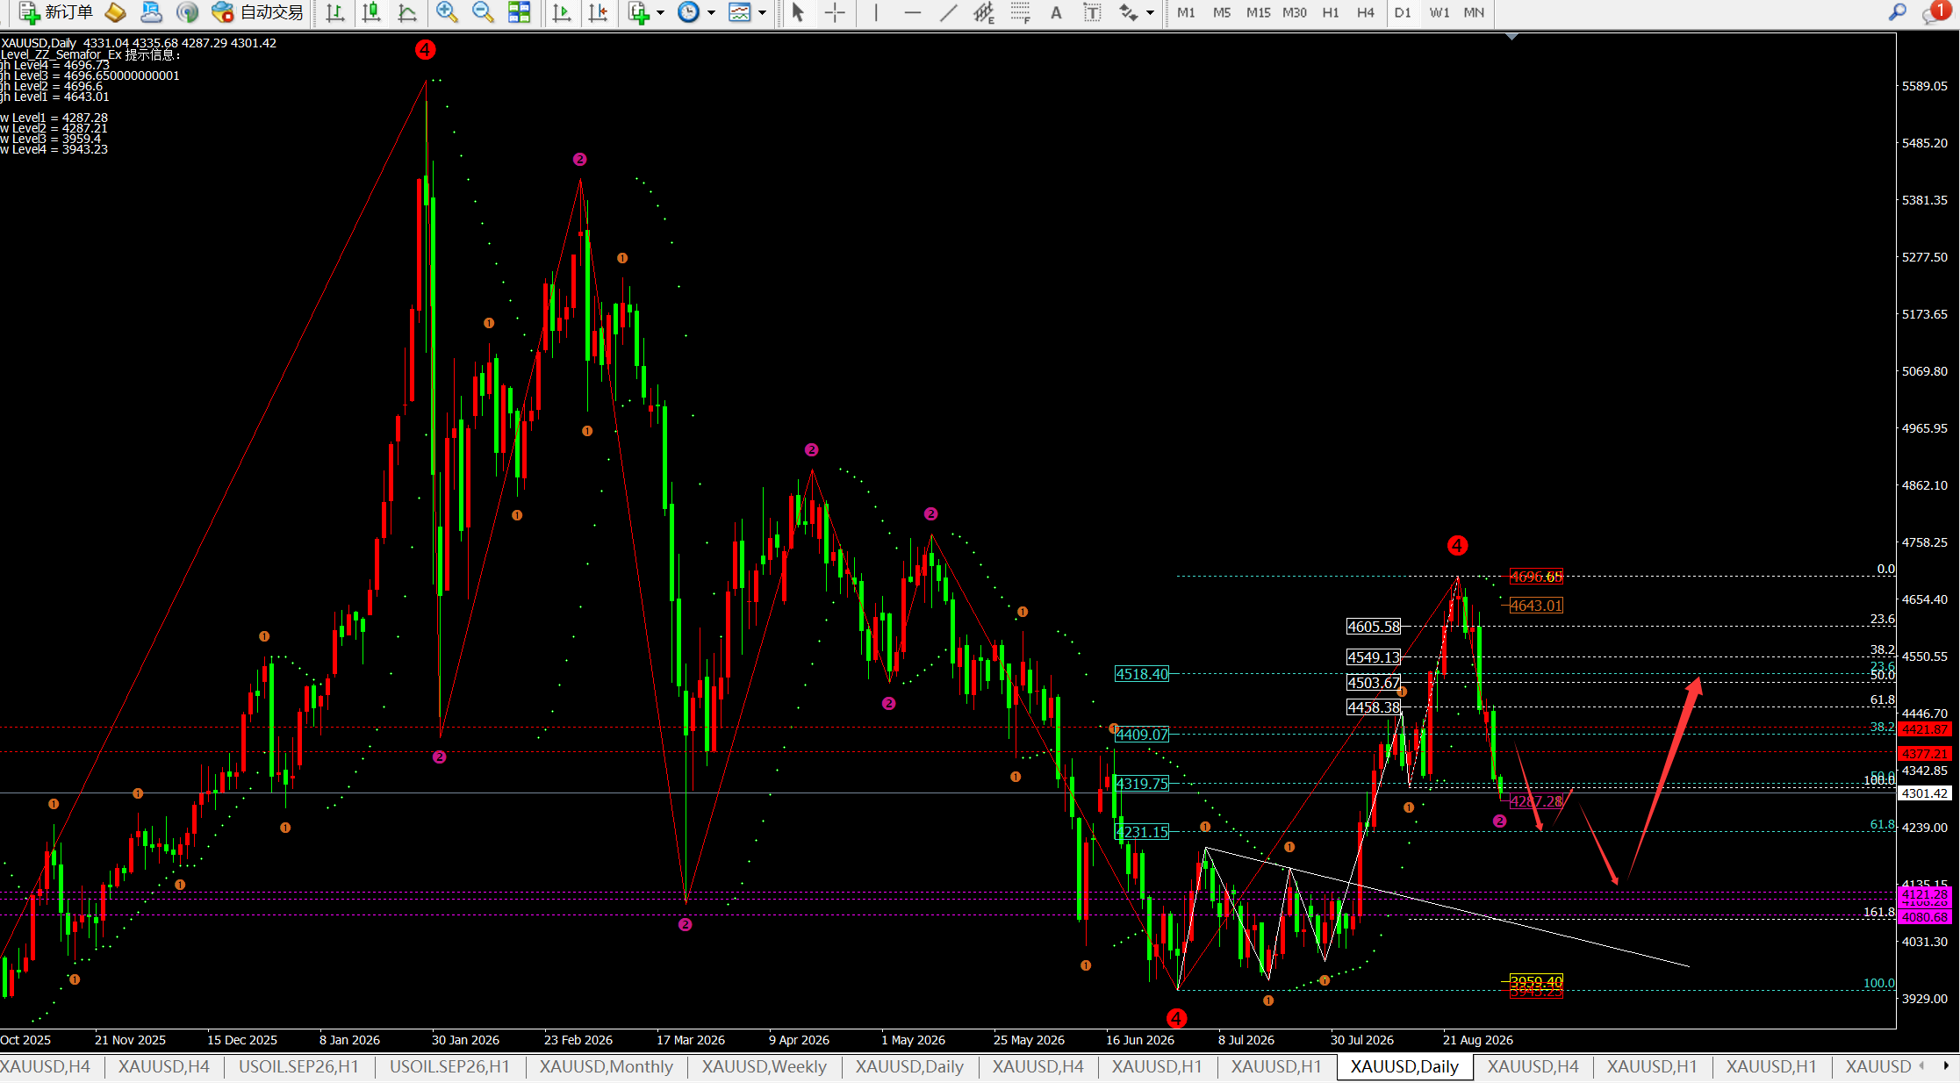This screenshot has width=1960, height=1083.
Task: Expand the Indicators list dropdown arrow
Action: coord(660,12)
